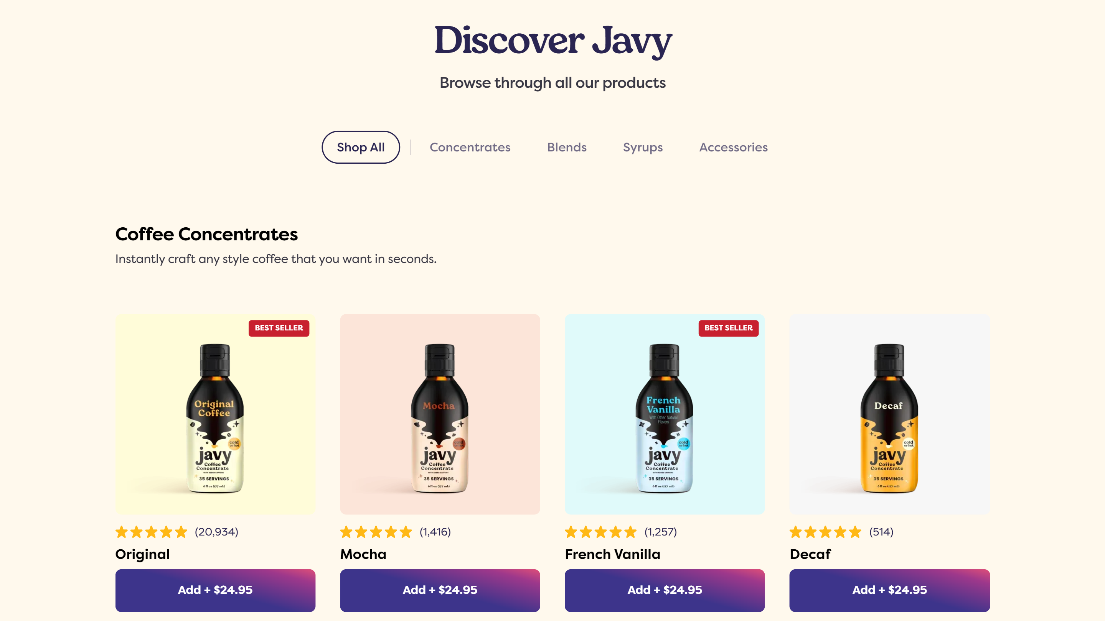Viewport: 1105px width, 621px height.
Task: Click the Best Seller badge on French Vanilla
Action: click(x=728, y=328)
